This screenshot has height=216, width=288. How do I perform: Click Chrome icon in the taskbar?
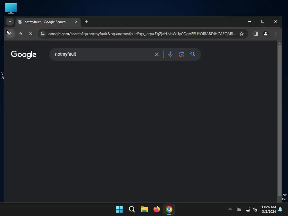pos(169,209)
